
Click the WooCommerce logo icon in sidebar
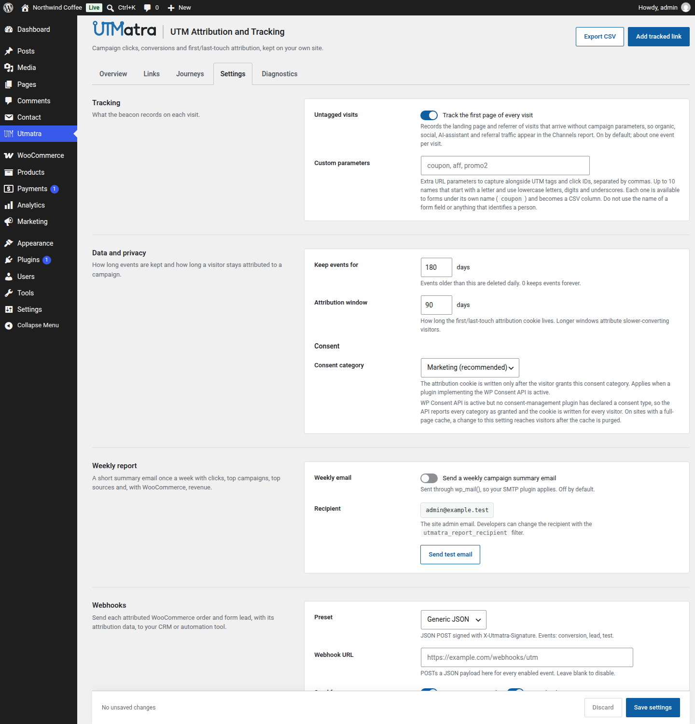(x=9, y=155)
